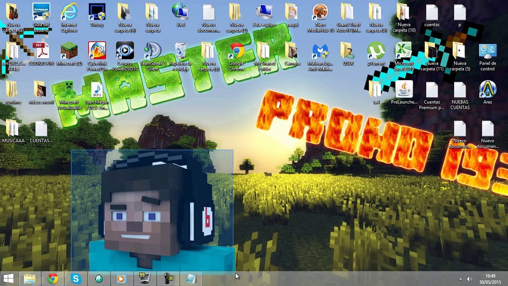The image size is (508, 286).
Task: Select the runtime folder
Action: tap(13, 93)
